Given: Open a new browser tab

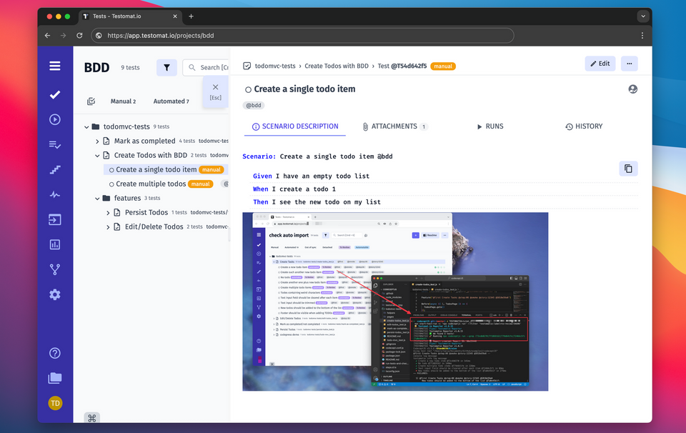Looking at the screenshot, I should click(192, 16).
